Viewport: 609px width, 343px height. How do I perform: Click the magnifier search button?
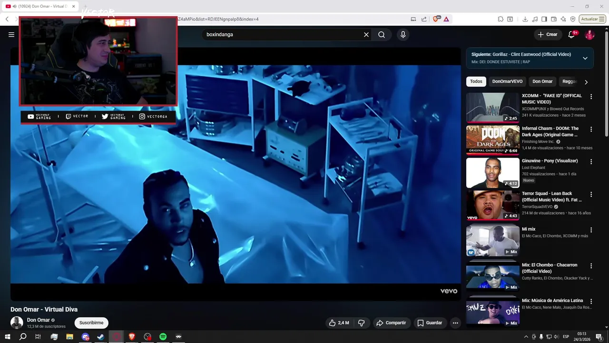(382, 34)
